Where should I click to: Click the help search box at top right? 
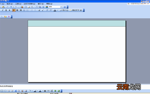[x=138, y=4]
